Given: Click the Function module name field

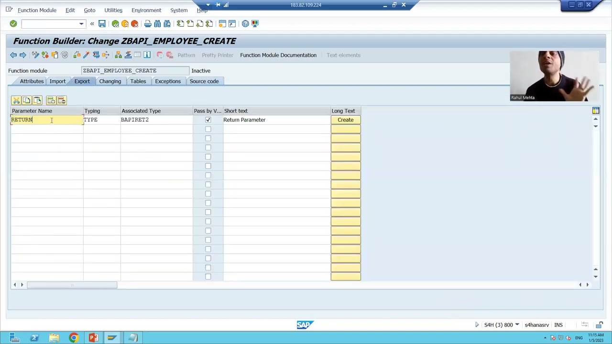Looking at the screenshot, I should (135, 71).
